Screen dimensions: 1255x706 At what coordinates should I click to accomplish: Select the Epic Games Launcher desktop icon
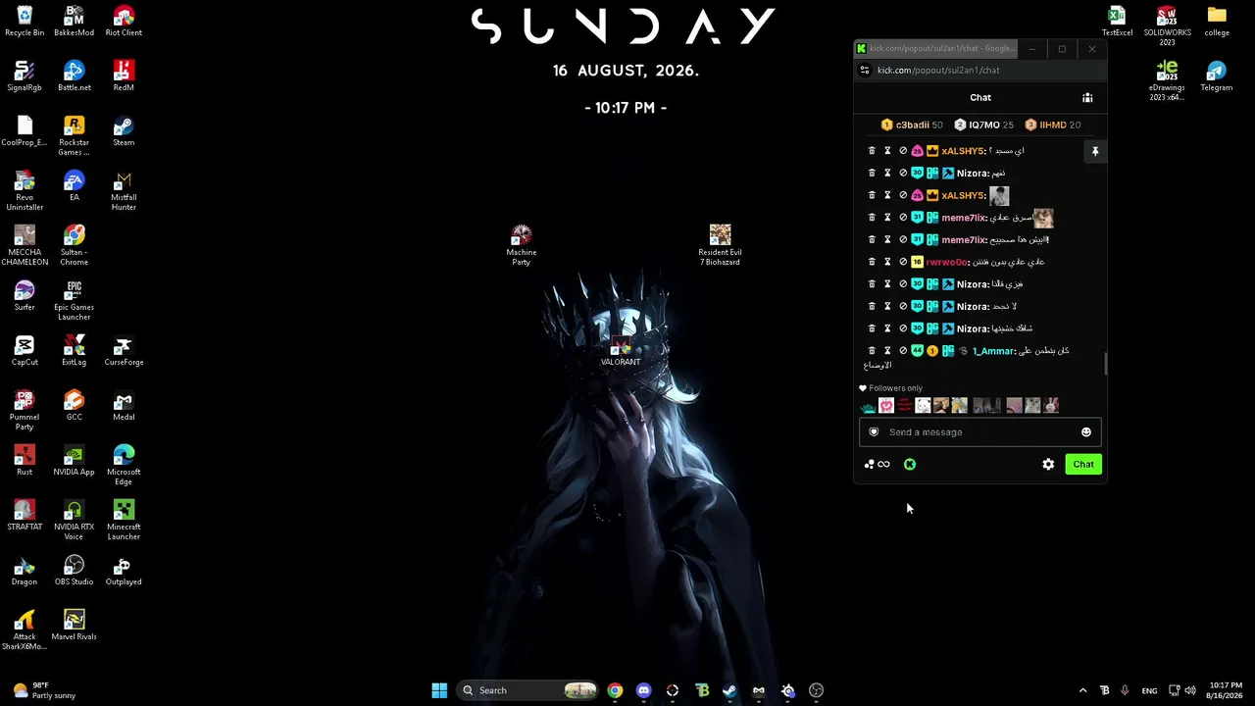(x=74, y=301)
